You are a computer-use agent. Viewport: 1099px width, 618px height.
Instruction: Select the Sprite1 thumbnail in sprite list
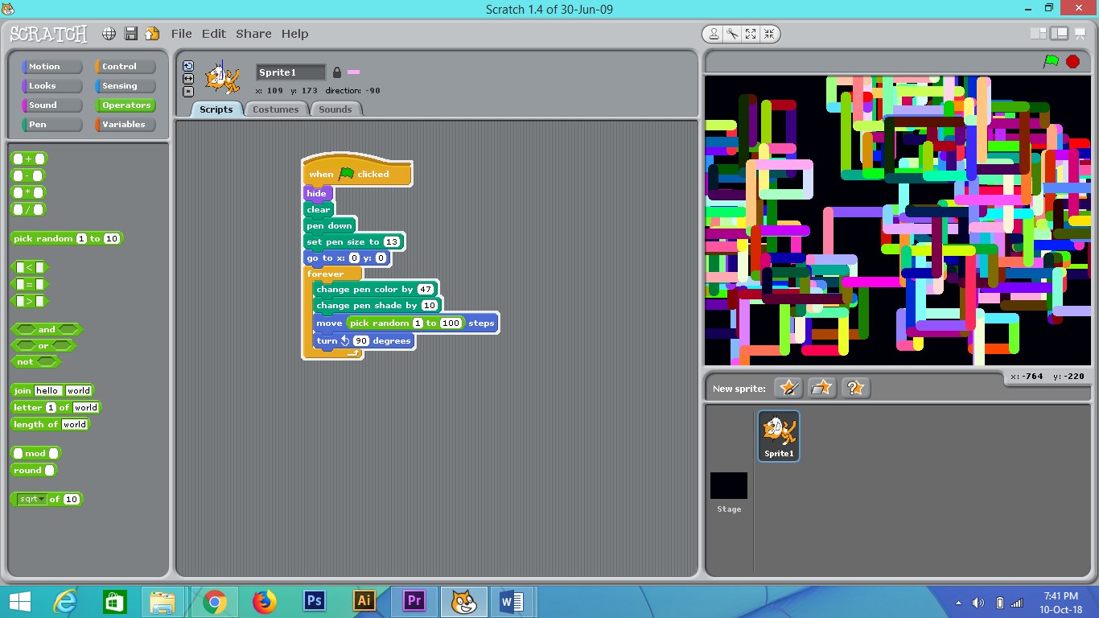779,436
